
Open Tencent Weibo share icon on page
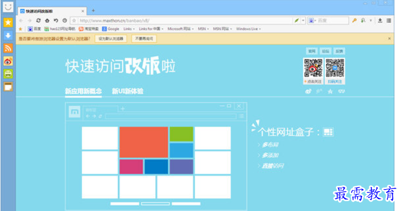coord(319,91)
